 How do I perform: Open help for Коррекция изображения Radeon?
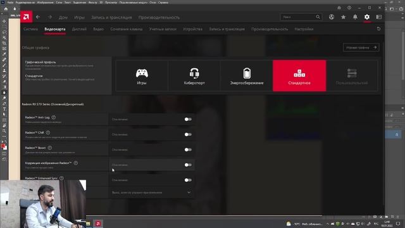tap(76, 163)
